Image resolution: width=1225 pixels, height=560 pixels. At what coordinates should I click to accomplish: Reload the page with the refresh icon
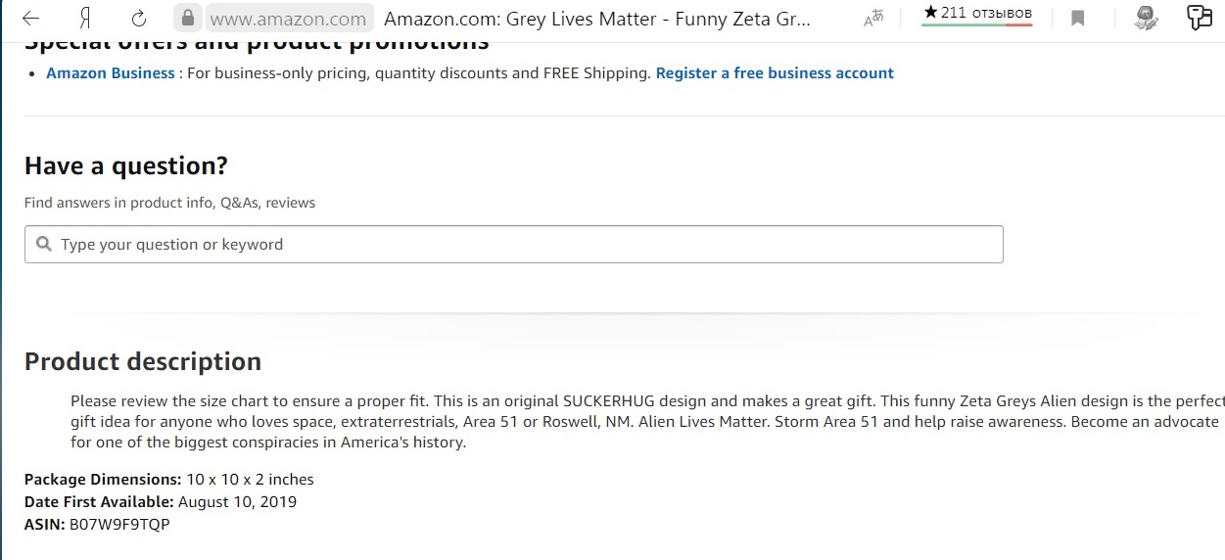click(x=139, y=19)
